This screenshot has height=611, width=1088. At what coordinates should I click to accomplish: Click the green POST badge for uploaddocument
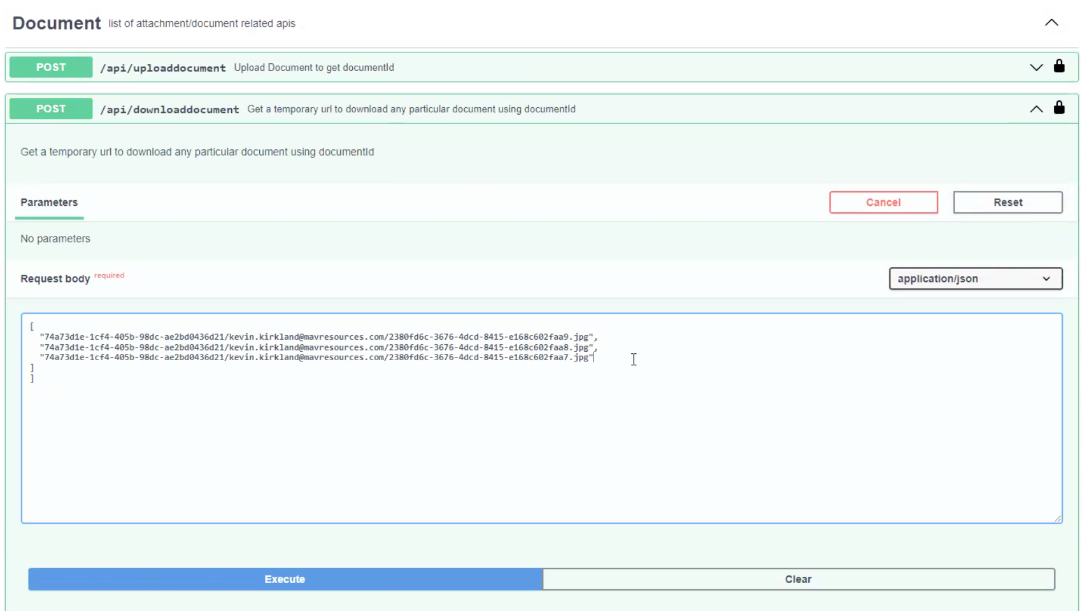pos(51,67)
